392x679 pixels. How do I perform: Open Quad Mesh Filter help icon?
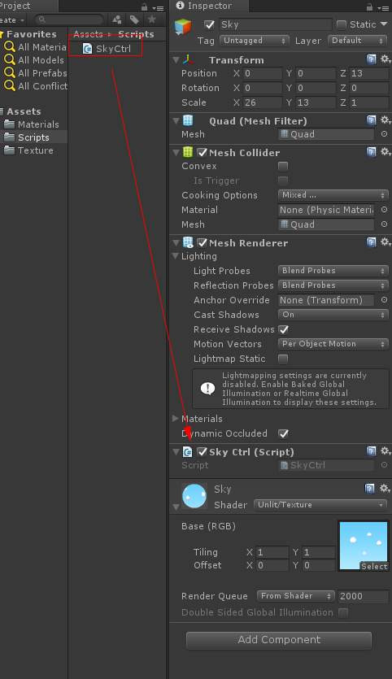point(371,120)
